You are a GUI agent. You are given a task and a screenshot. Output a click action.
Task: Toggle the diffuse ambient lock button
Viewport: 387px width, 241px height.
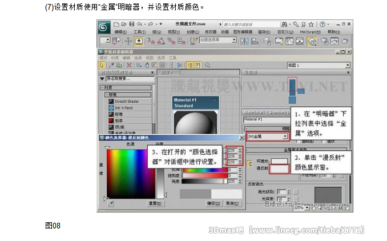[x=250, y=163]
